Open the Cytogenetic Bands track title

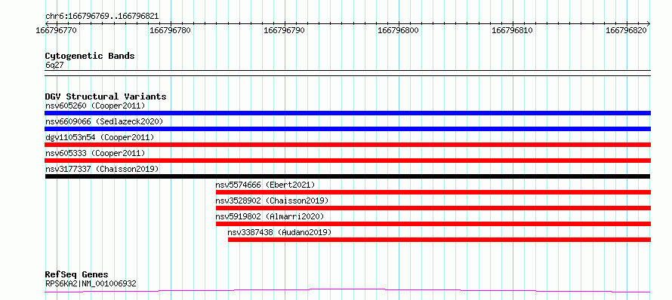coord(90,56)
